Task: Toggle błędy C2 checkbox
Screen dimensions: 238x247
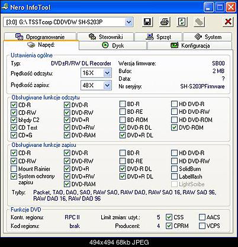Action: [14, 120]
